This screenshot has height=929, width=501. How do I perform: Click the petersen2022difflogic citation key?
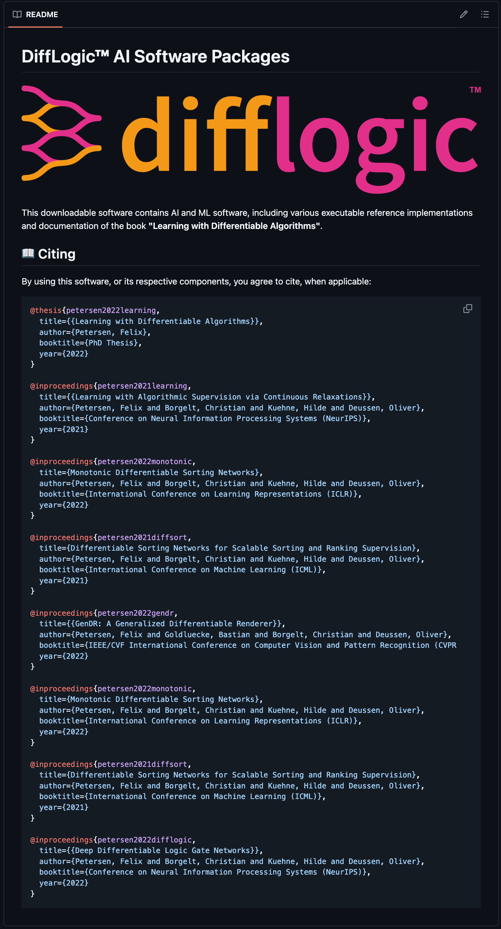point(144,840)
